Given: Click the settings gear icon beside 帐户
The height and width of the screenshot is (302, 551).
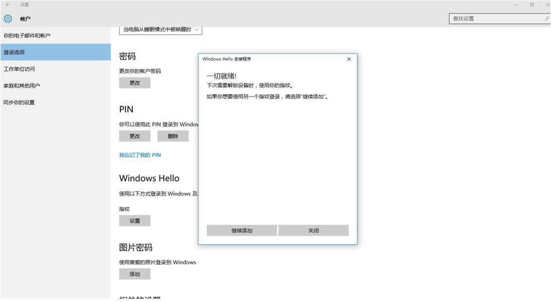Looking at the screenshot, I should tap(8, 19).
